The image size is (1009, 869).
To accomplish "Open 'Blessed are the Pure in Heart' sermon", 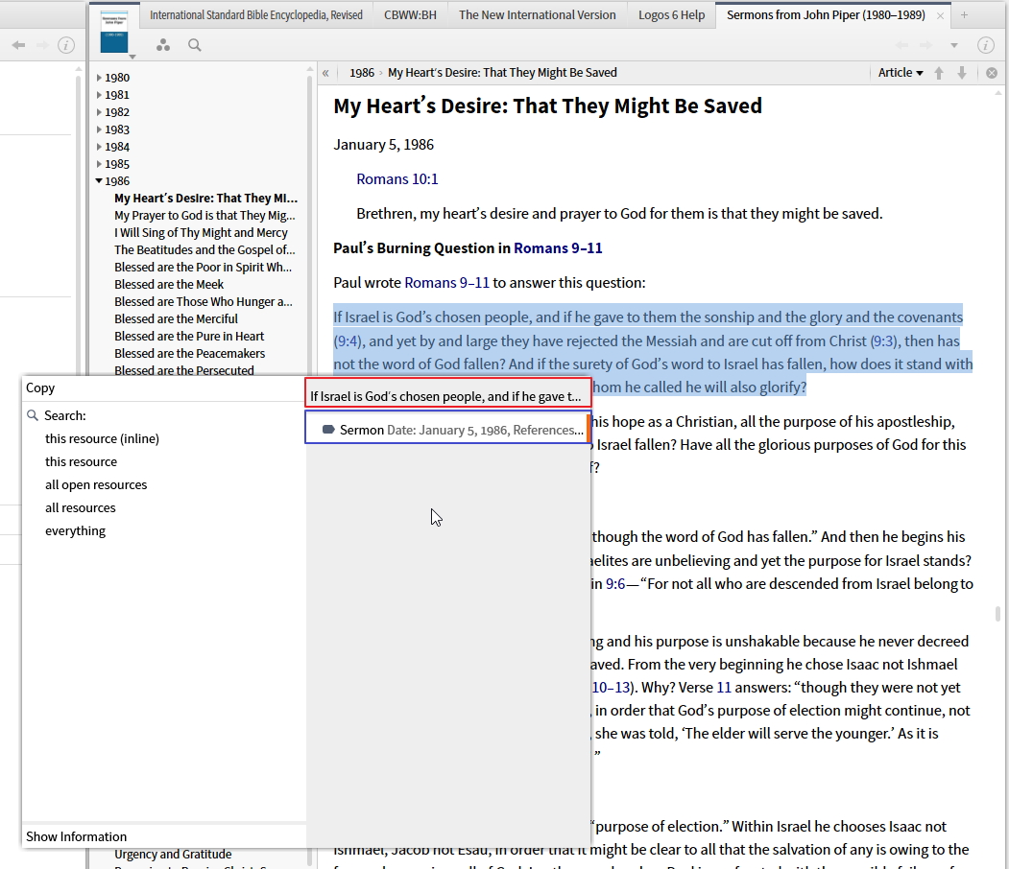I will coord(189,336).
